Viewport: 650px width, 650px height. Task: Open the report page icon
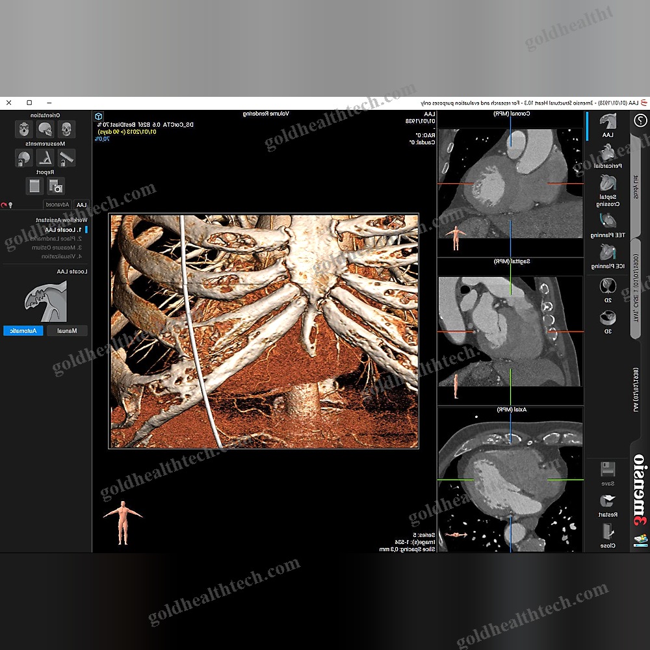point(34,186)
